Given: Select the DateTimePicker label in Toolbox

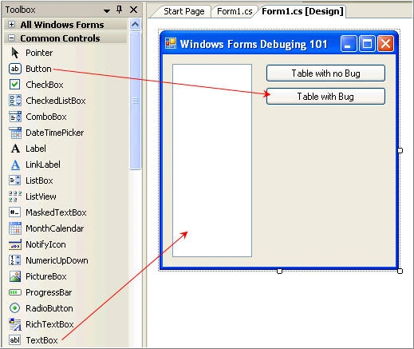Looking at the screenshot, I should coord(55,133).
